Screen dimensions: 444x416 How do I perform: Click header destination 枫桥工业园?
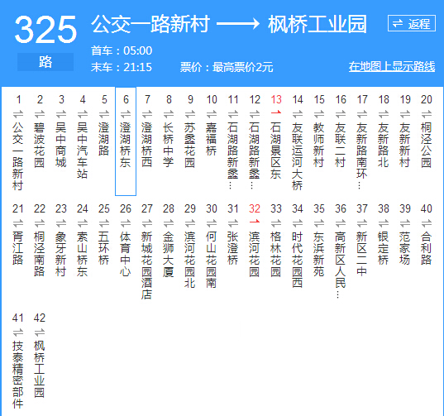317,24
